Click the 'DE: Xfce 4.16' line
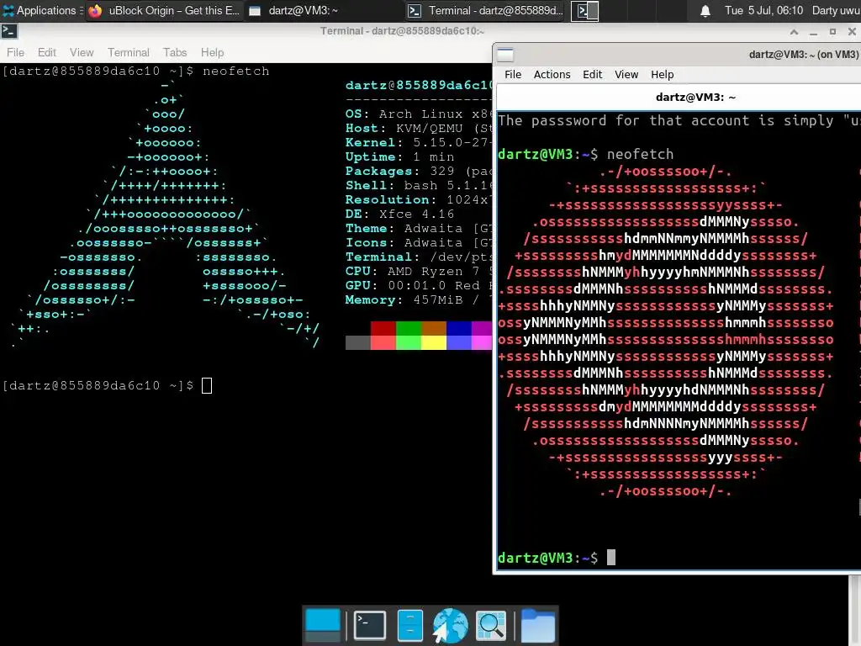861x646 pixels. click(x=399, y=214)
